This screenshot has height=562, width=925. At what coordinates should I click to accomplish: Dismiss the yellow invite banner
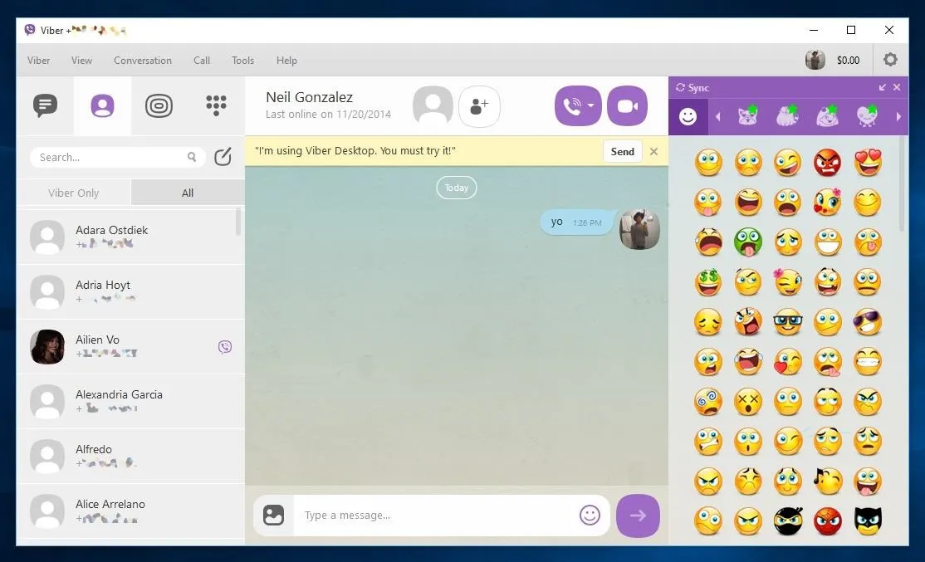coord(653,152)
